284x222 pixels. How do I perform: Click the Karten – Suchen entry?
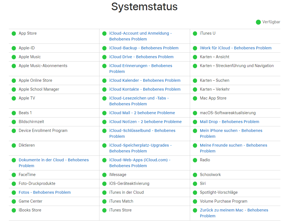[214, 80]
